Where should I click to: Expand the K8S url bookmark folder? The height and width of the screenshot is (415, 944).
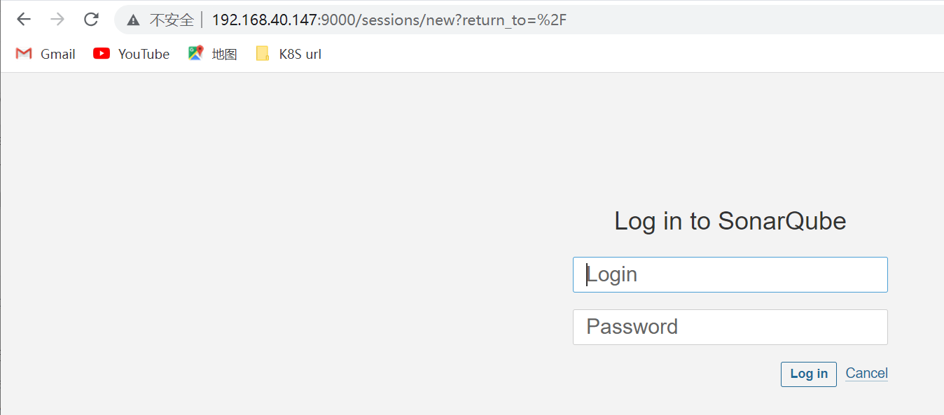pyautogui.click(x=300, y=54)
